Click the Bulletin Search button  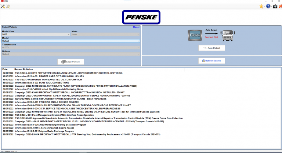211,61
